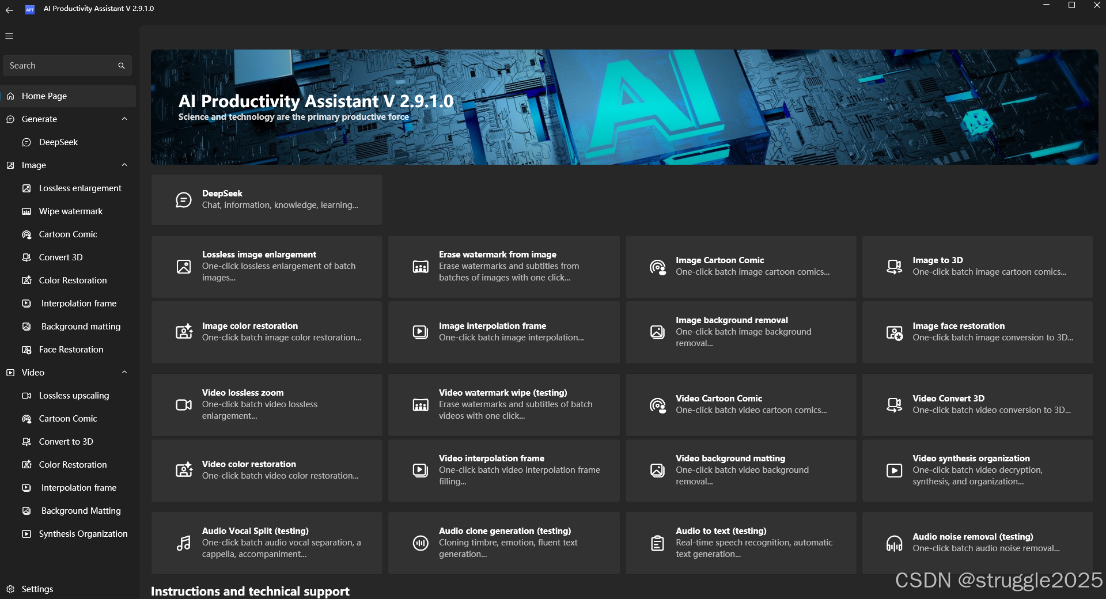Click Background matting icon in sidebar
This screenshot has height=599, width=1106.
tap(26, 327)
